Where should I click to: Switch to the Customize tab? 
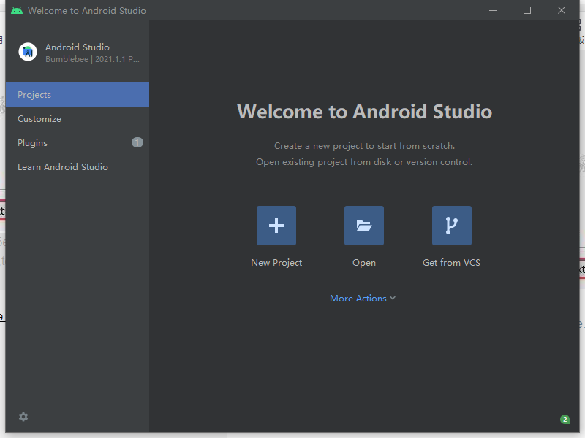click(x=78, y=119)
